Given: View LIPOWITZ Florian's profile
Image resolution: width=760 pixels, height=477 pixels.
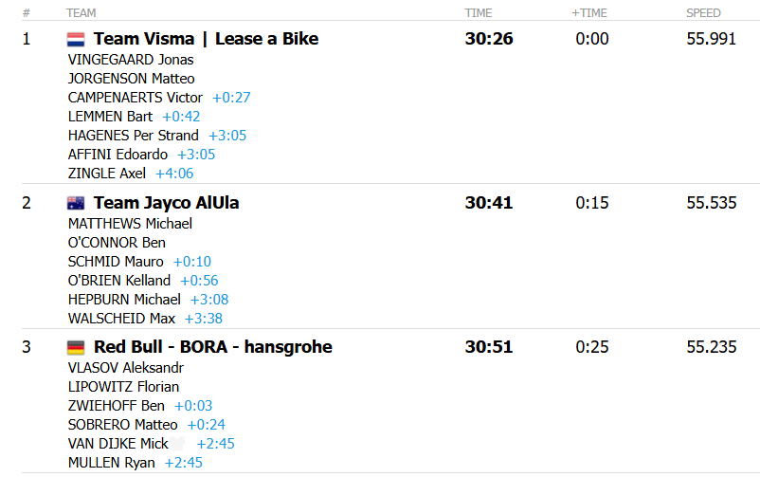Looking at the screenshot, I should (123, 387).
